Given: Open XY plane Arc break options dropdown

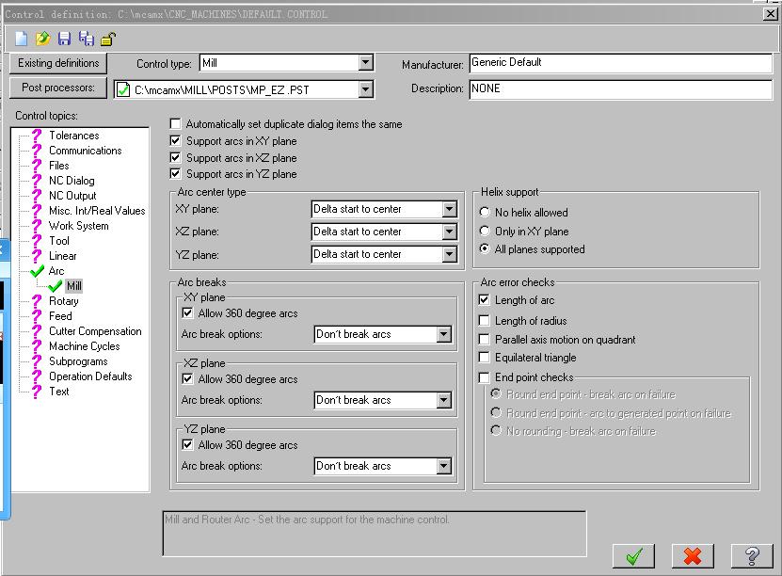Looking at the screenshot, I should [444, 334].
